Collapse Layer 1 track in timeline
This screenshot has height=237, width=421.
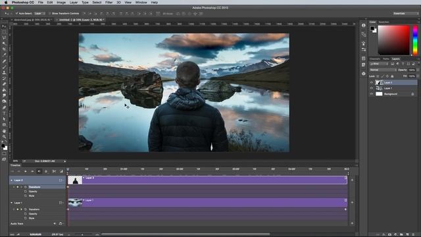point(12,203)
